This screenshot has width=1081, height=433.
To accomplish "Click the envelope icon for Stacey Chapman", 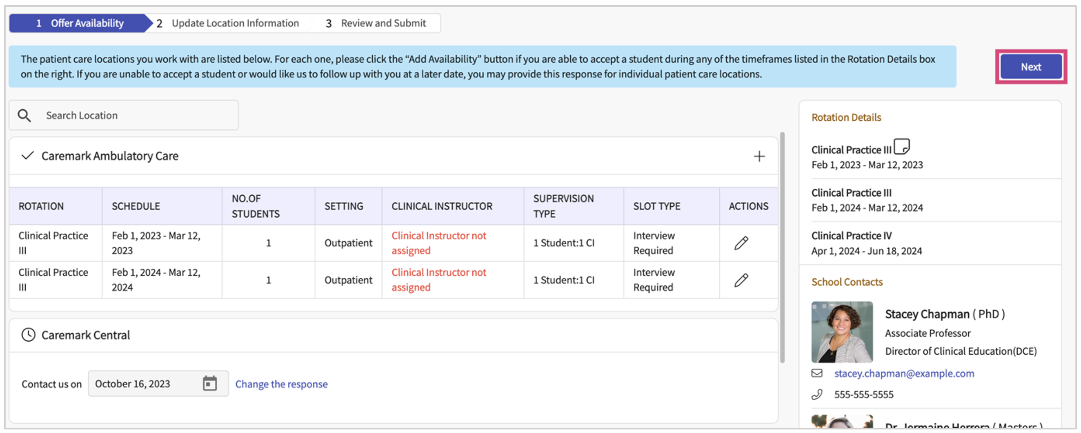I will coord(816,373).
